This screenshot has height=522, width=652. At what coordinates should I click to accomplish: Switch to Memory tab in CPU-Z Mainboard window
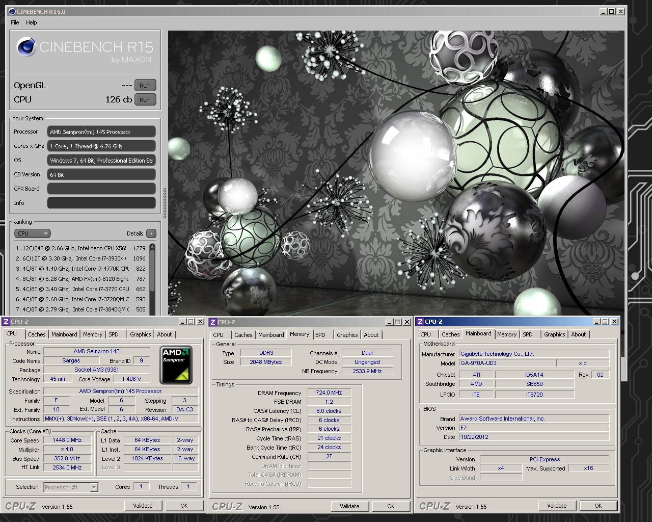coord(507,334)
